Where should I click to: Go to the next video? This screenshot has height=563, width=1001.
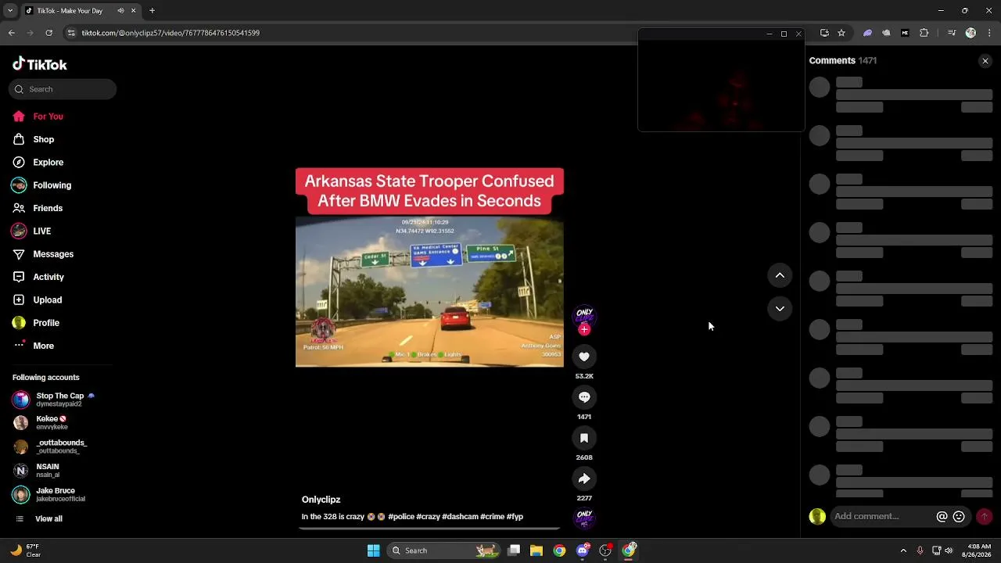pos(780,309)
